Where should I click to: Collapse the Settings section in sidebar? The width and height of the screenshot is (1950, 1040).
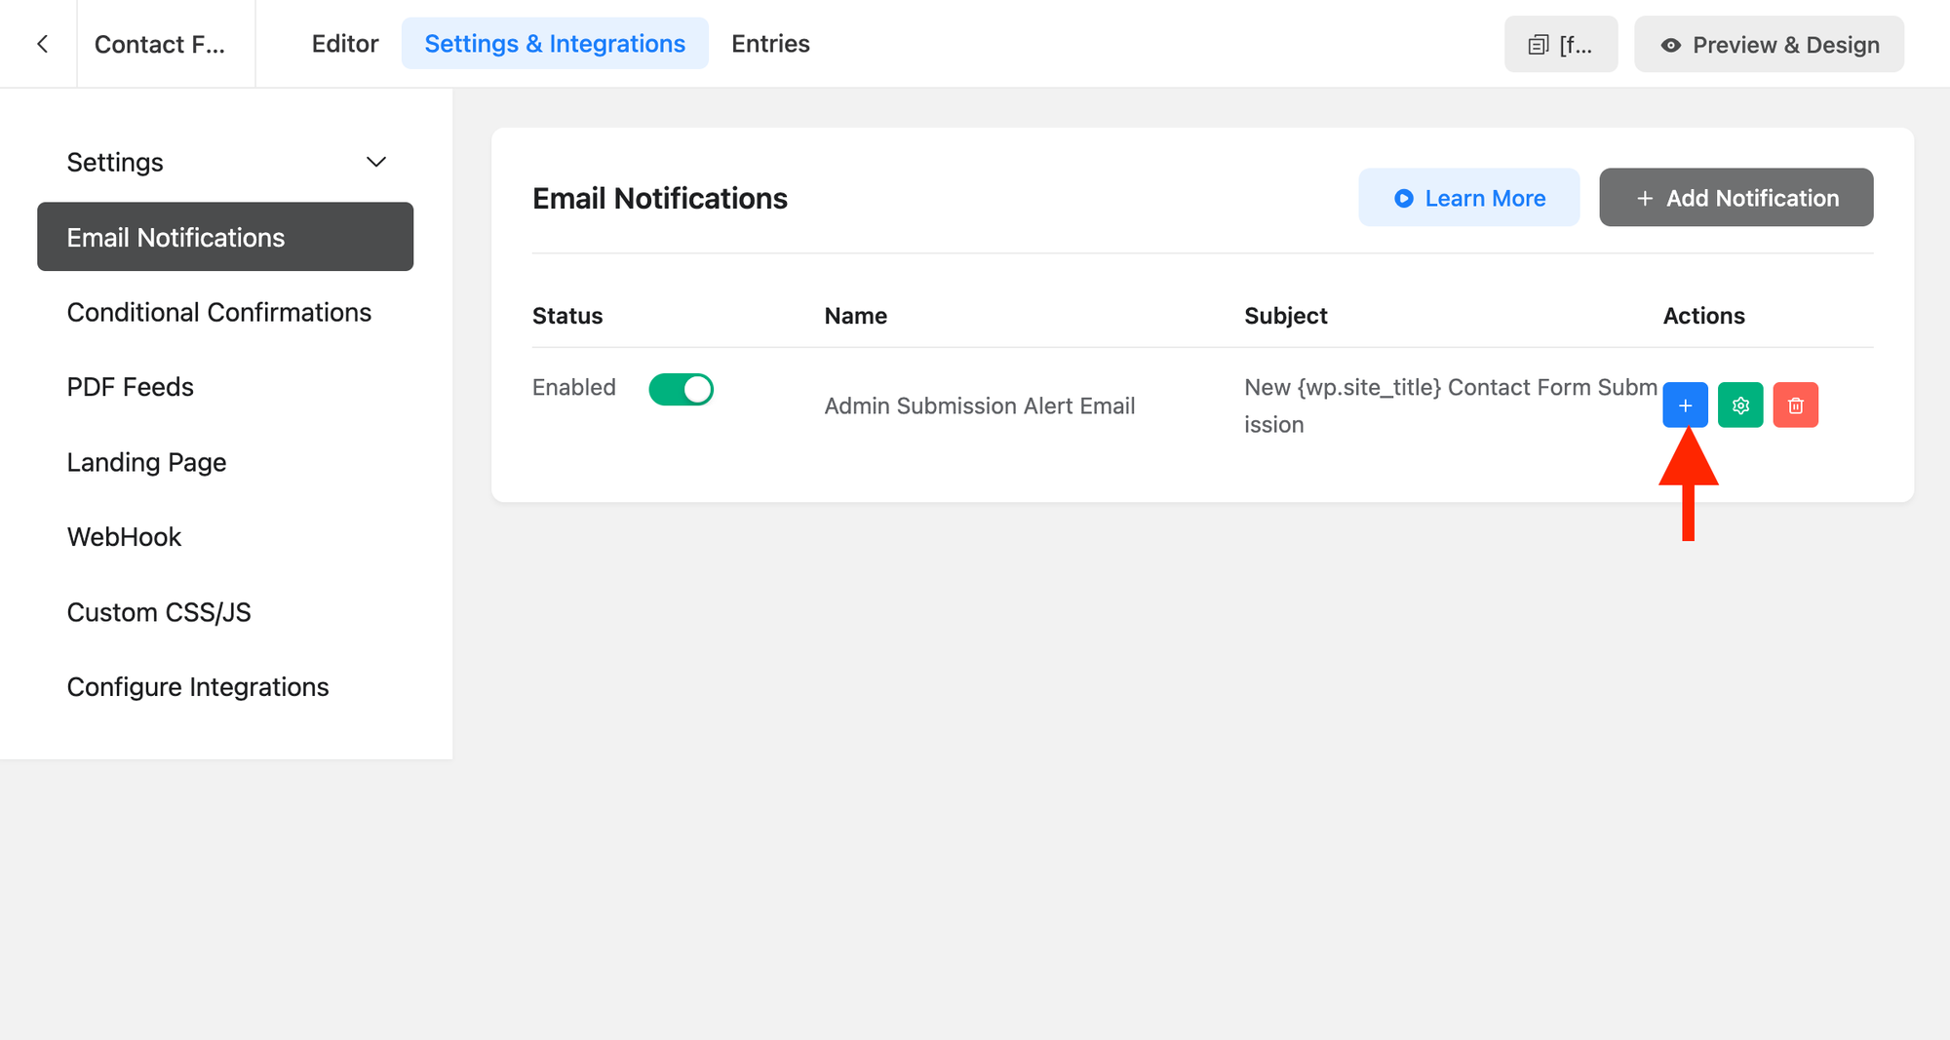point(376,162)
